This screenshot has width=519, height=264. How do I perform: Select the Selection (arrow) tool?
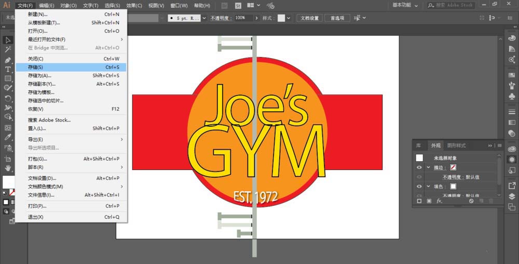(8, 40)
